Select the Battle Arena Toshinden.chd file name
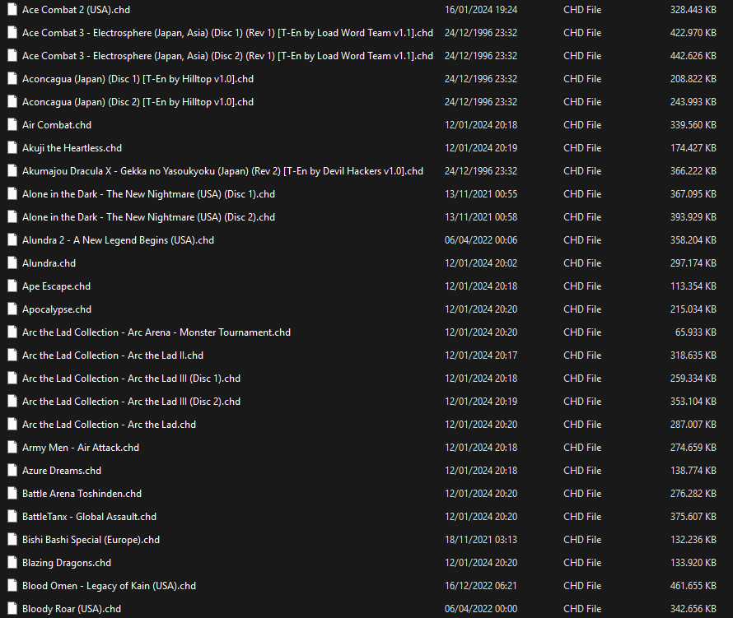733x618 pixels. [x=82, y=493]
